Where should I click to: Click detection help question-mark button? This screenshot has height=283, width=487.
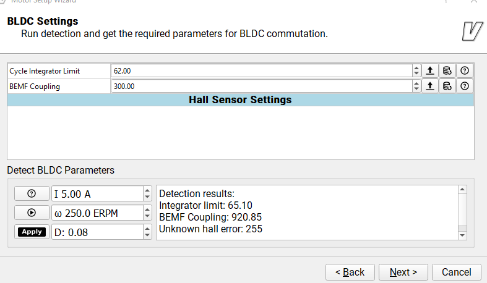[x=32, y=194]
